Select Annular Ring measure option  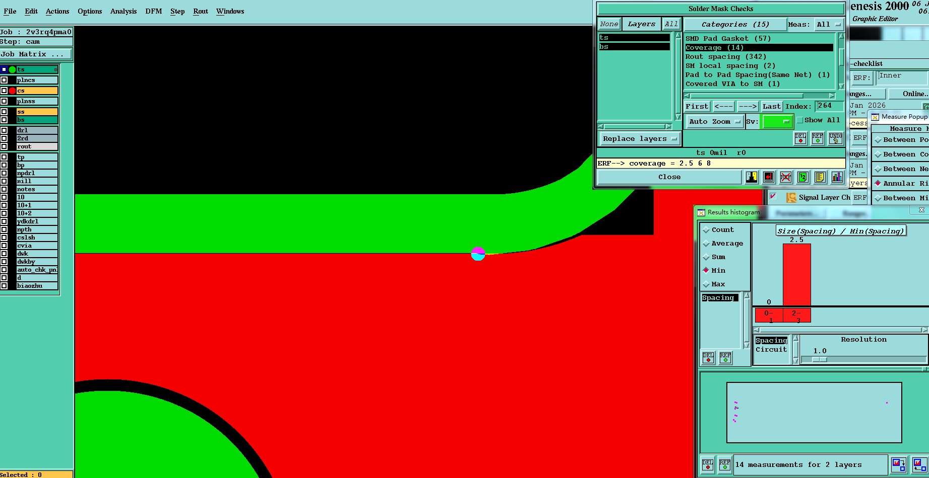tap(878, 183)
